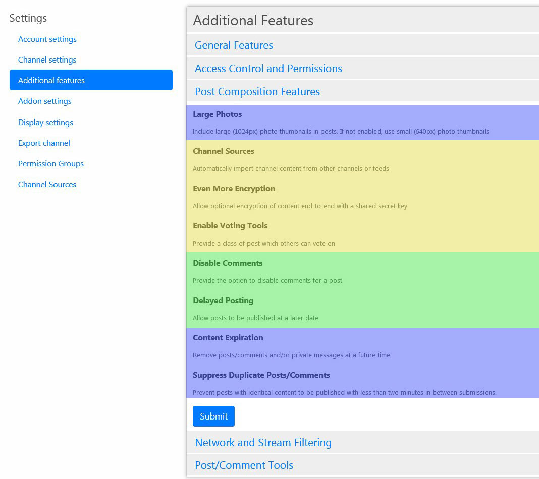Click the Export channel link
The height and width of the screenshot is (479, 539).
(44, 143)
